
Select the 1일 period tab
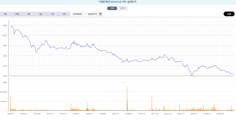pos(5,14)
